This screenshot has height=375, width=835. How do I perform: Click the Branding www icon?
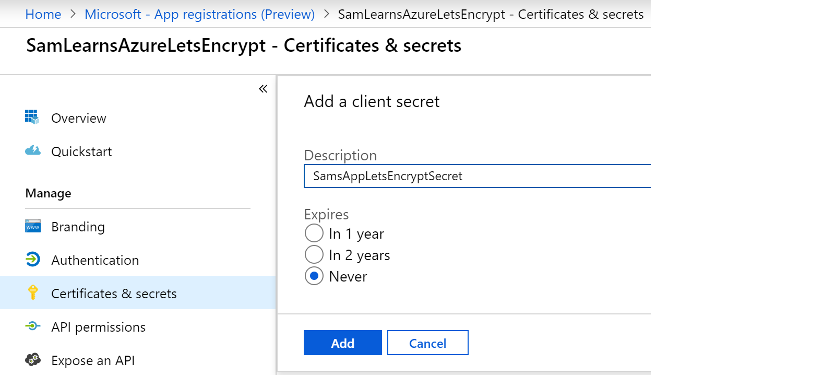click(x=32, y=226)
